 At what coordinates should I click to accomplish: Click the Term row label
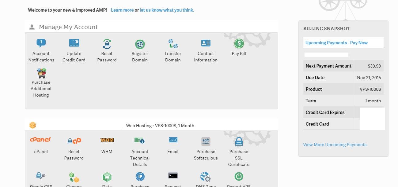pyautogui.click(x=311, y=101)
